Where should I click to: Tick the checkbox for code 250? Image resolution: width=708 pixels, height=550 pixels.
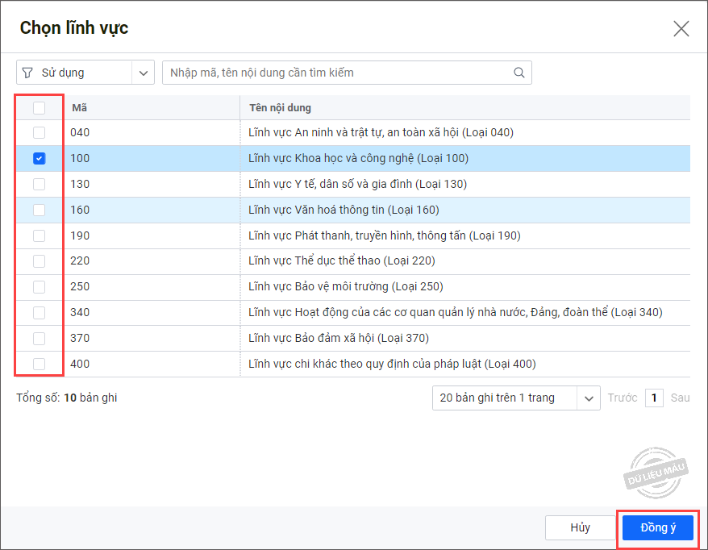(39, 287)
